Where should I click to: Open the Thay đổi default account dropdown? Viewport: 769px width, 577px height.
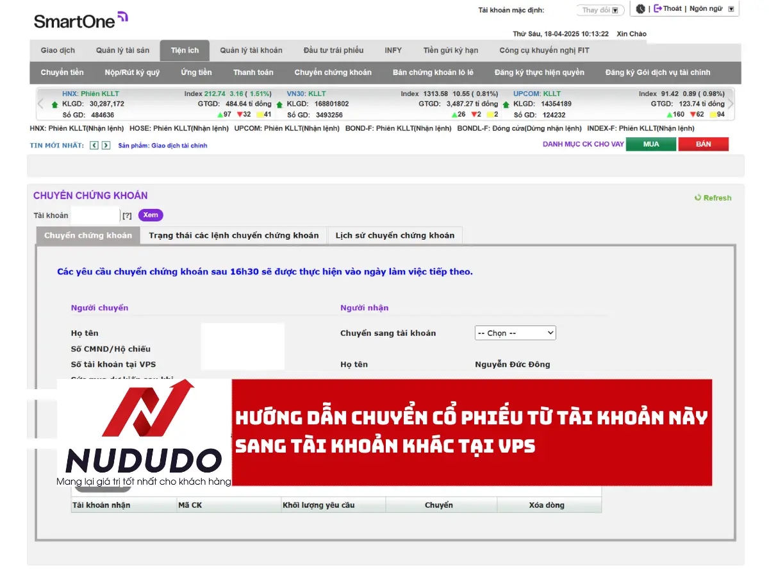point(600,10)
